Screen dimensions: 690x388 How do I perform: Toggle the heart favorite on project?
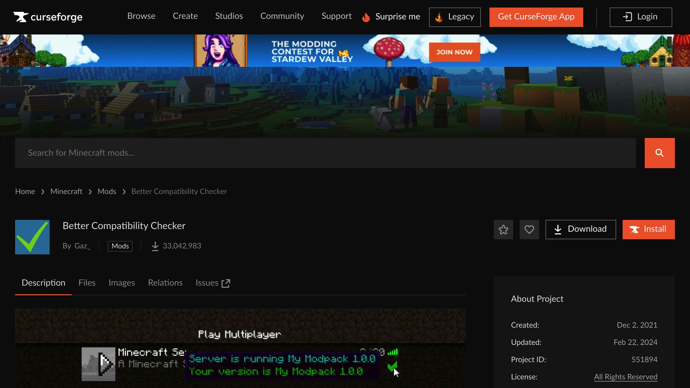click(529, 229)
